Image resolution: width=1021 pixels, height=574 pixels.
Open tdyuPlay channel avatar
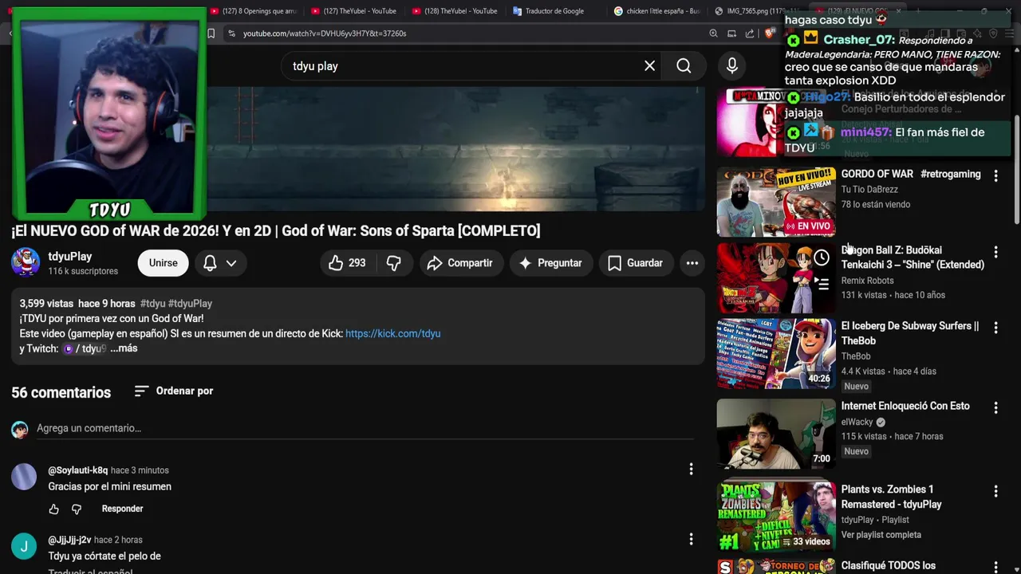26,262
